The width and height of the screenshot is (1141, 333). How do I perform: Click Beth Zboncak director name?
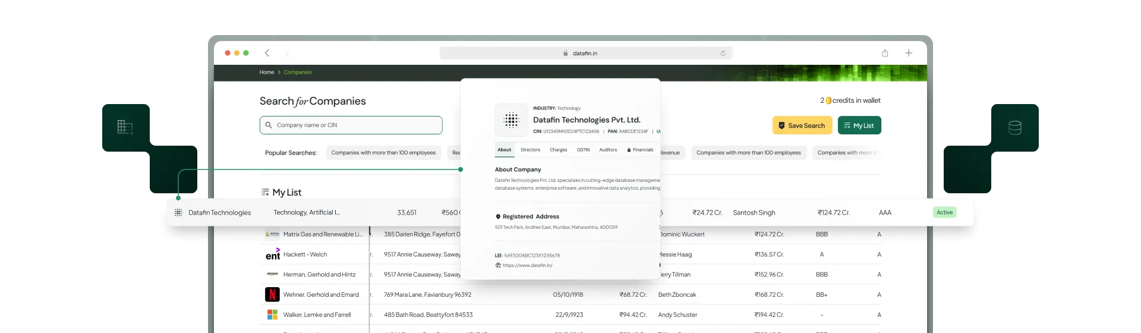(677, 295)
